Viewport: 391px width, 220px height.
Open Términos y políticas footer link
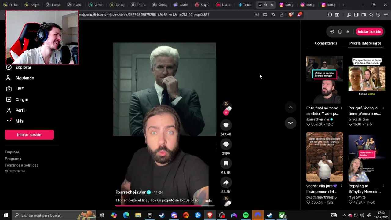(22, 165)
